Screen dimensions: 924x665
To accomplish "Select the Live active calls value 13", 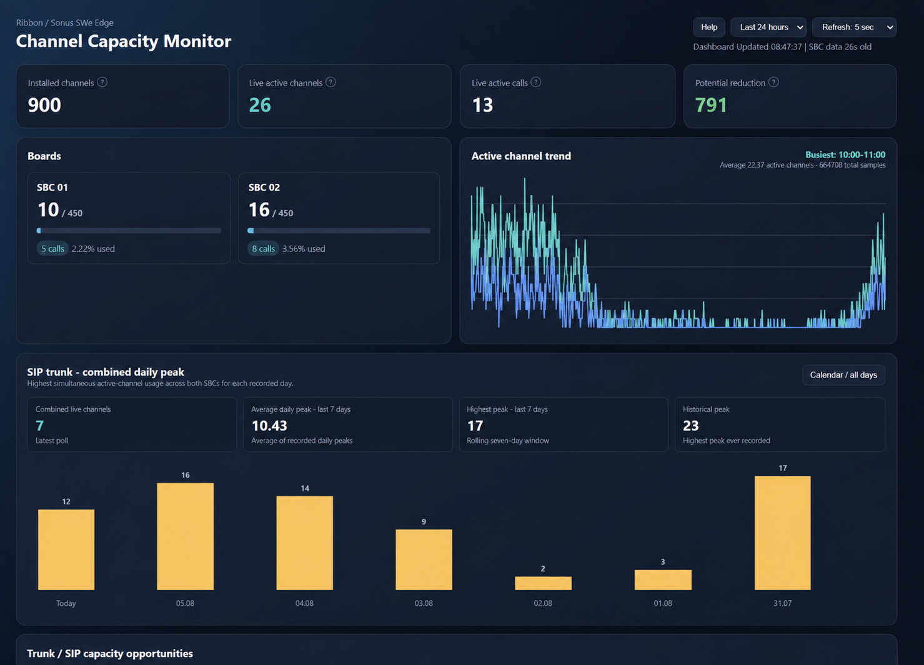I will [x=482, y=105].
